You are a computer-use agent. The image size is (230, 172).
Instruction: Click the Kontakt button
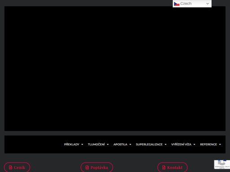tap(172, 168)
